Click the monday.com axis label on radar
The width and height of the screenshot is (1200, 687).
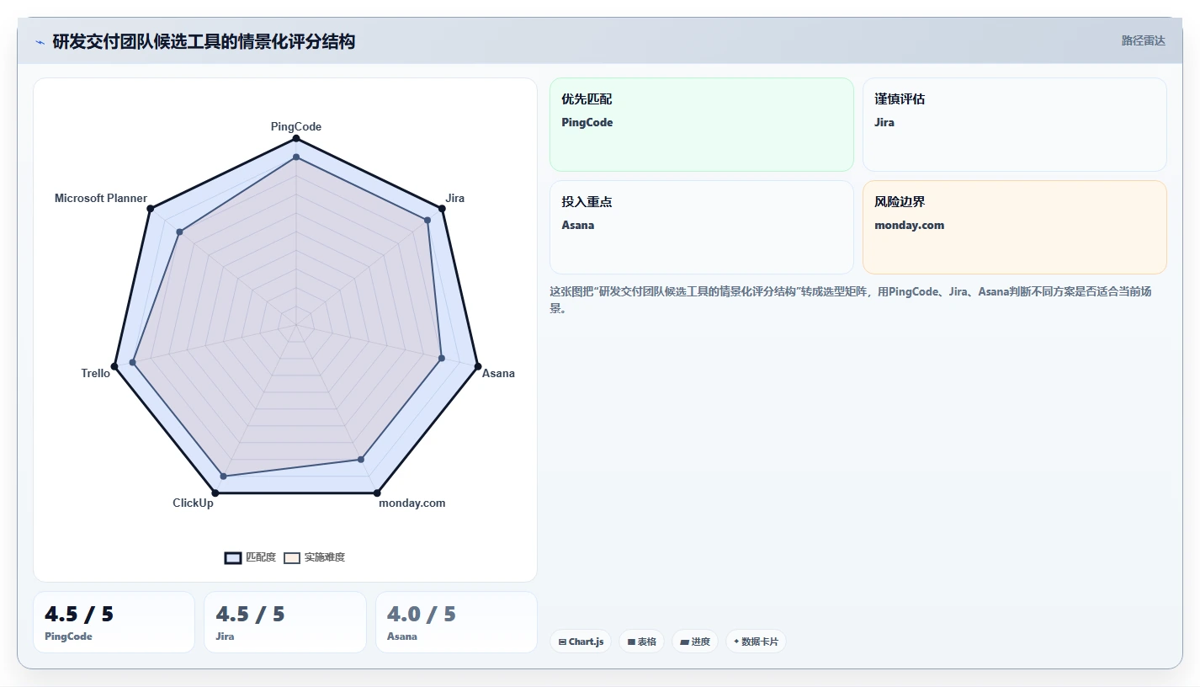pos(412,503)
